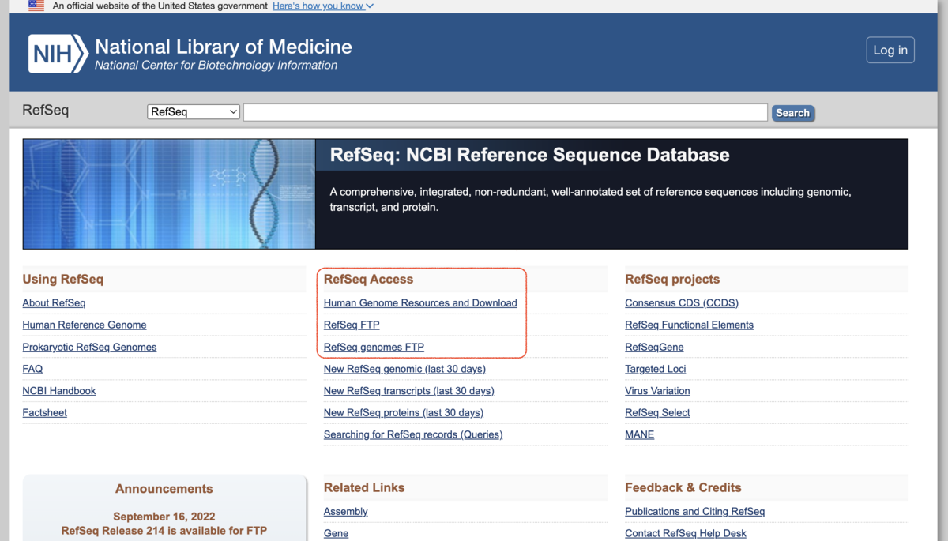The image size is (948, 541).
Task: Click the NIH logo icon
Action: tap(58, 54)
